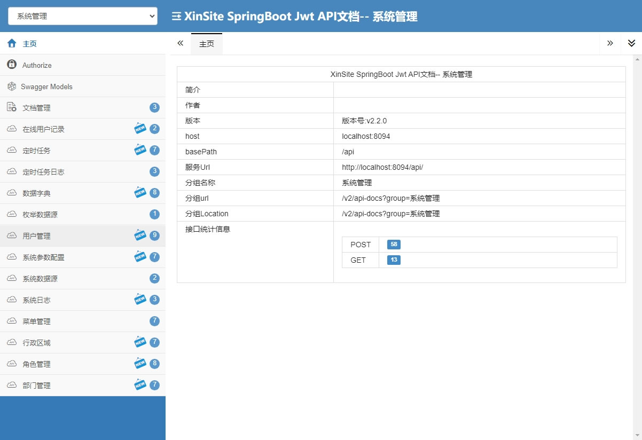Expand the 枚举数据源 API group
Screen dimensions: 642x440
(83, 214)
